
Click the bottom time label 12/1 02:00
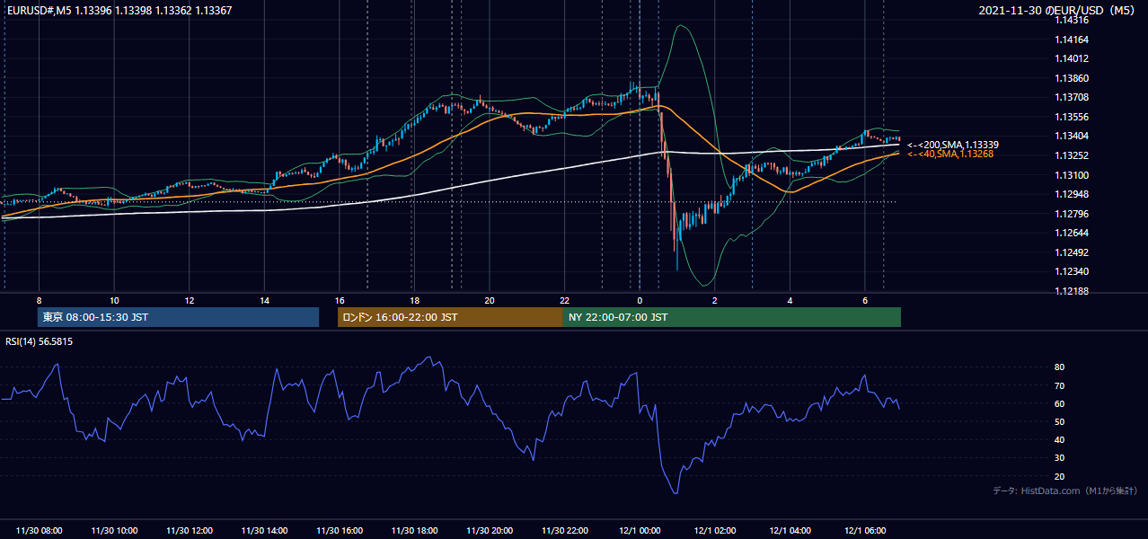click(x=715, y=531)
